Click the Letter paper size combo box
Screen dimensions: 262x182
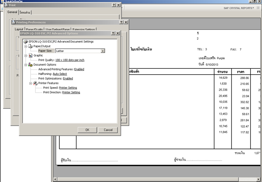(x=80, y=51)
